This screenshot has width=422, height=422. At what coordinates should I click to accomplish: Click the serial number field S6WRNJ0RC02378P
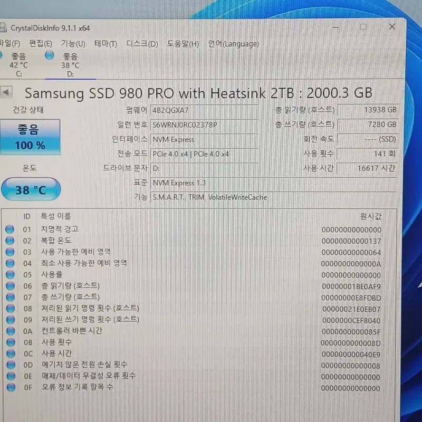tap(204, 125)
